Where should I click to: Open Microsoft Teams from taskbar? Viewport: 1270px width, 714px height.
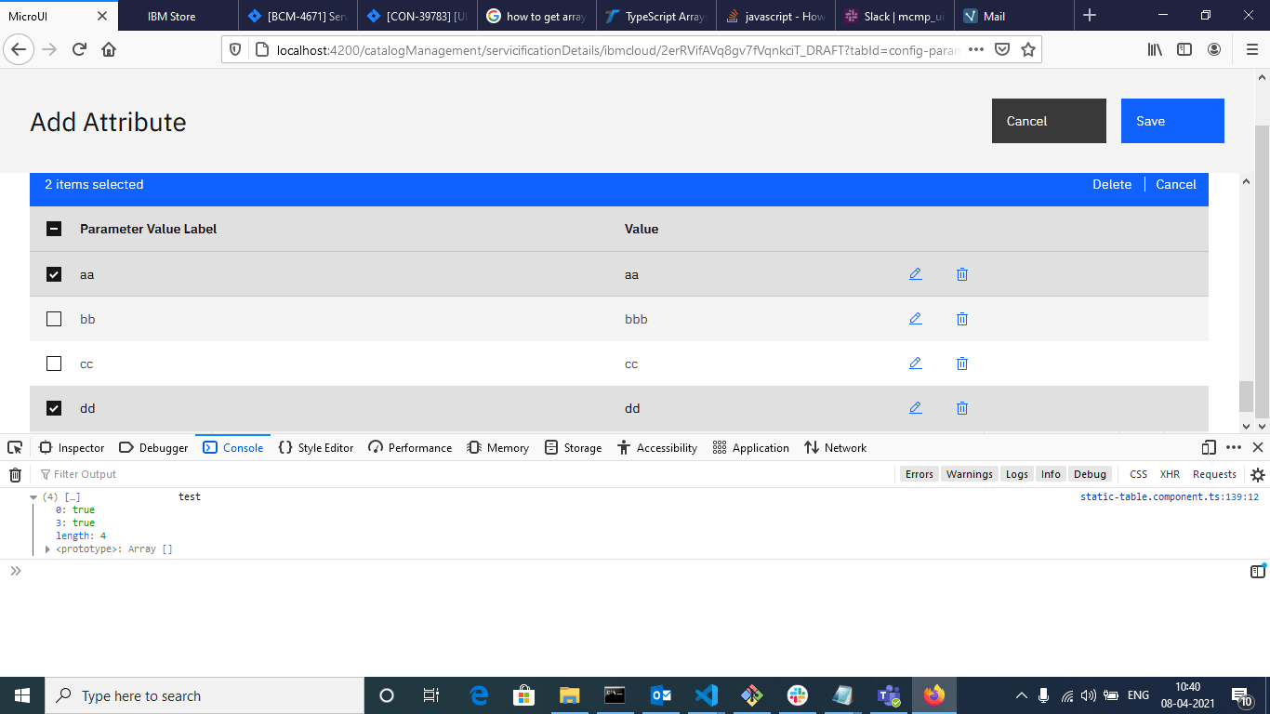tap(888, 695)
